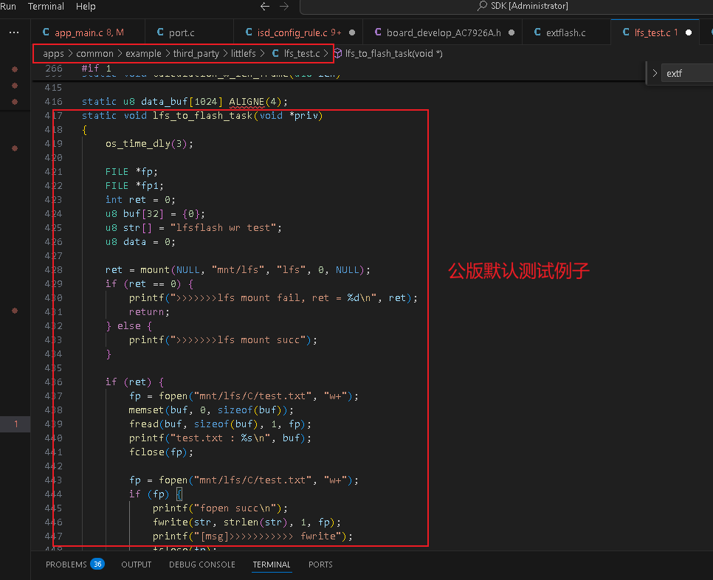Click the 'os_time_dly(3);' code line

click(x=149, y=144)
